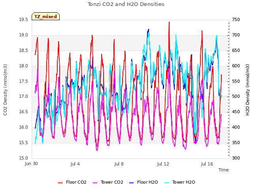This screenshot has height=190, width=253.
Task: Click the cyan Tower H2O legend swatch
Action: (166, 183)
